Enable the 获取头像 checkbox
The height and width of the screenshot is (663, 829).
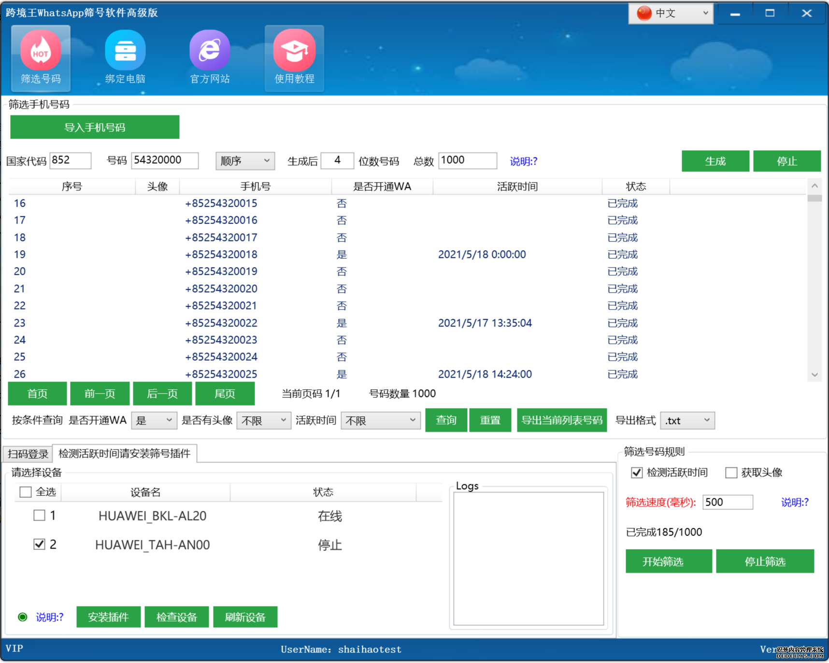click(731, 472)
